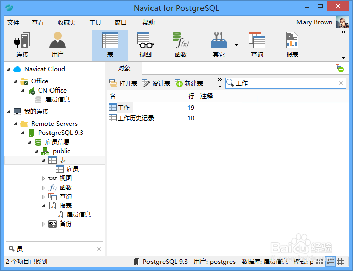
Task: Click the Mary Brown account name
Action: tap(314, 22)
